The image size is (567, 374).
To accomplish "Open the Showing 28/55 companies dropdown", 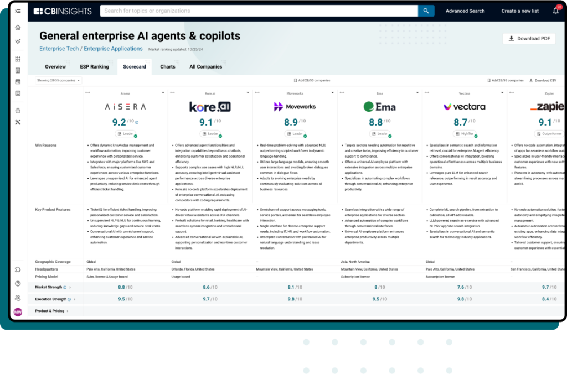I will pos(58,80).
